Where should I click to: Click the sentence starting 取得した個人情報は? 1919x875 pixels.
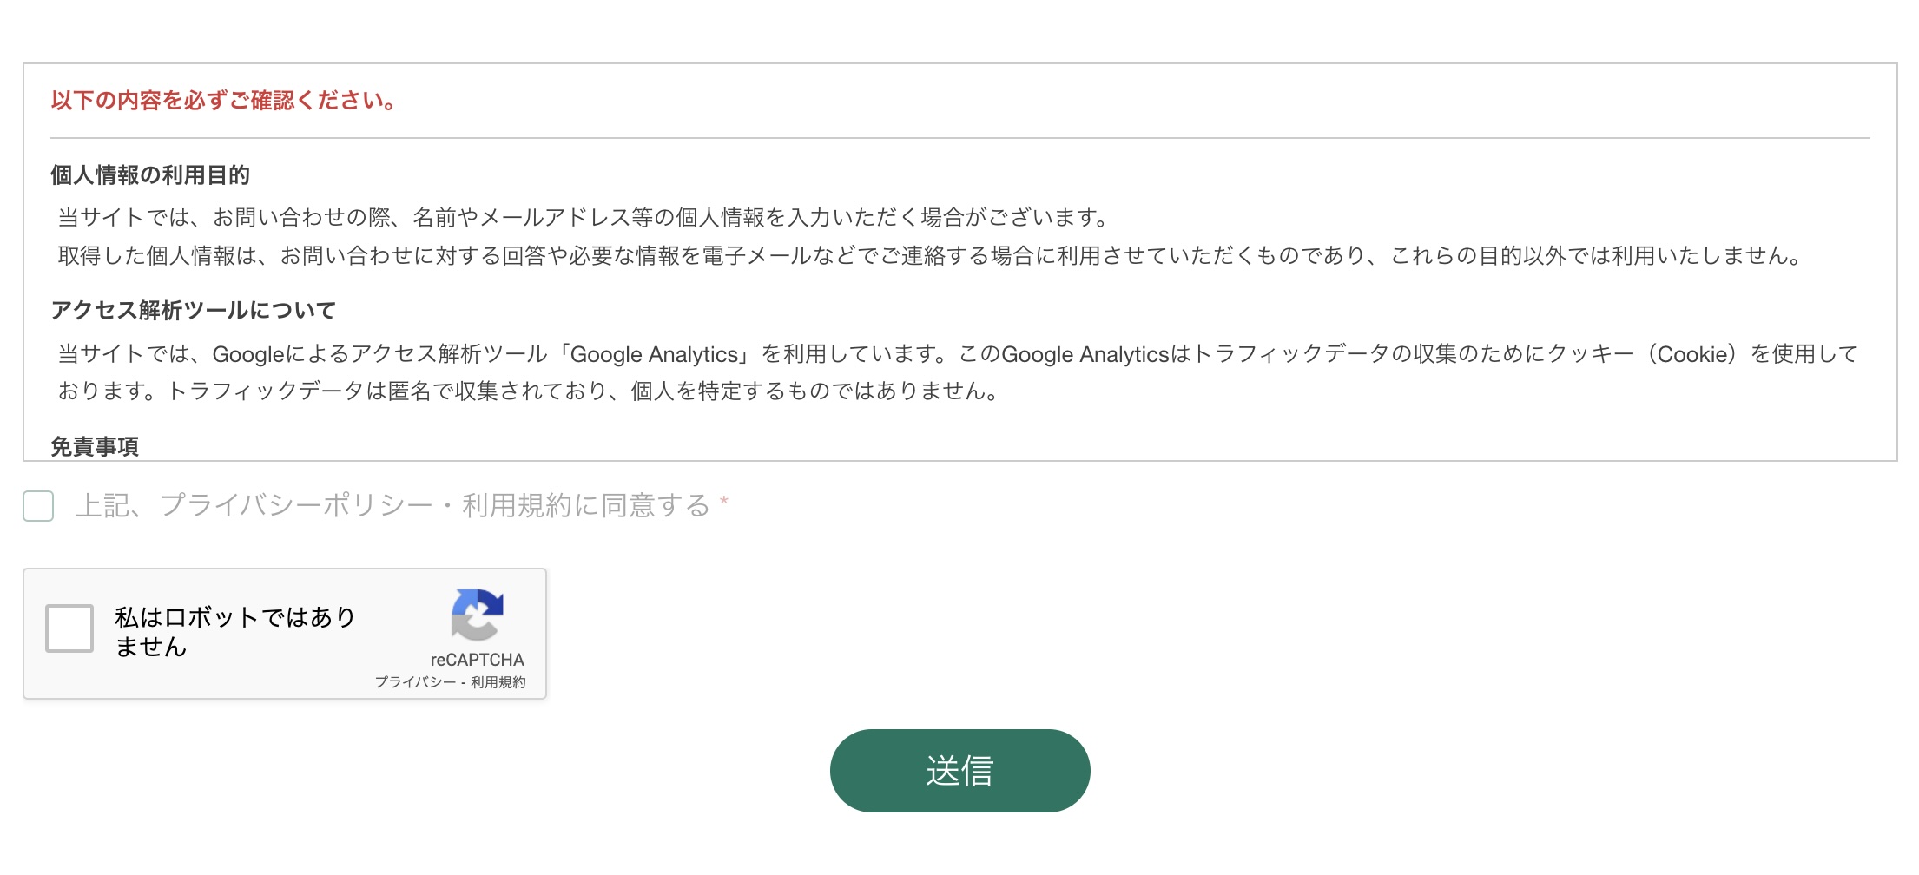929,255
